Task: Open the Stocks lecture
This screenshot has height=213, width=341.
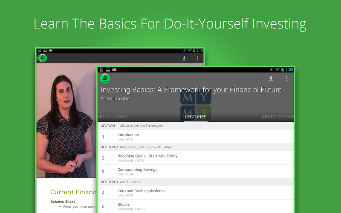Action: point(196,206)
